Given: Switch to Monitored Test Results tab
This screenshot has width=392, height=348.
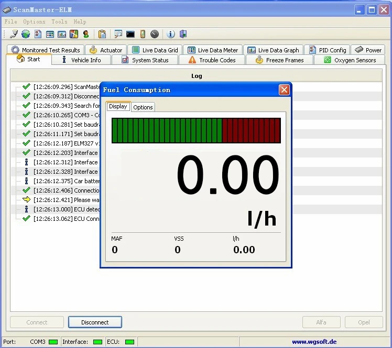Looking at the screenshot, I should (x=46, y=50).
